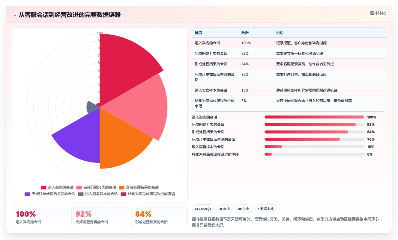
Task: Click table text 记录渠道、客户身份和咨询时间
Action: pos(301,43)
